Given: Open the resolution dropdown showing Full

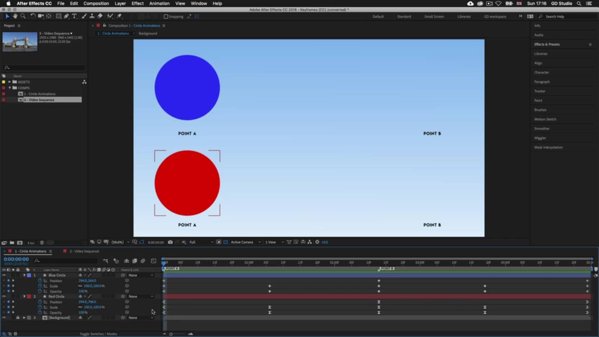Looking at the screenshot, I should pyautogui.click(x=201, y=242).
